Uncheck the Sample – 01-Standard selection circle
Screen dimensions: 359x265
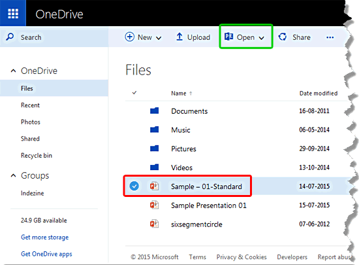(134, 186)
